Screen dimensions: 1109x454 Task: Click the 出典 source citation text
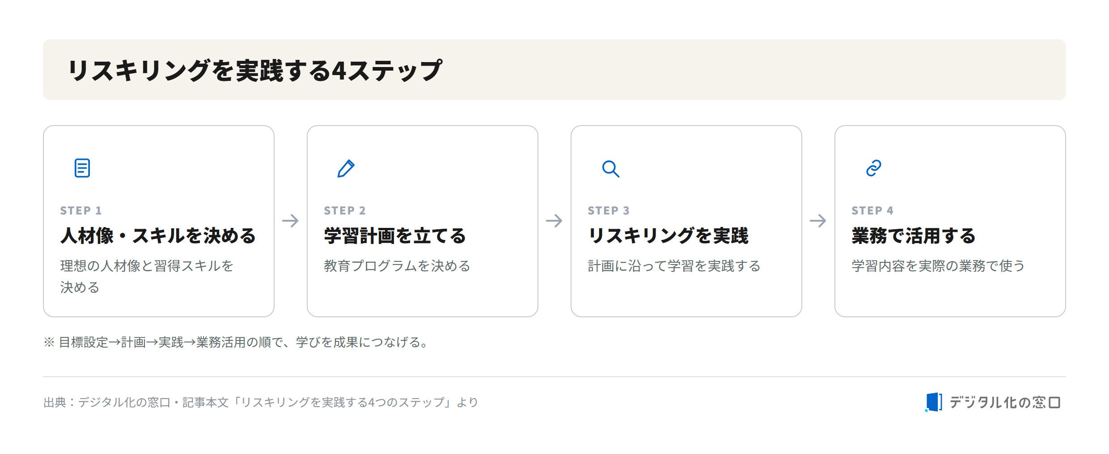261,402
